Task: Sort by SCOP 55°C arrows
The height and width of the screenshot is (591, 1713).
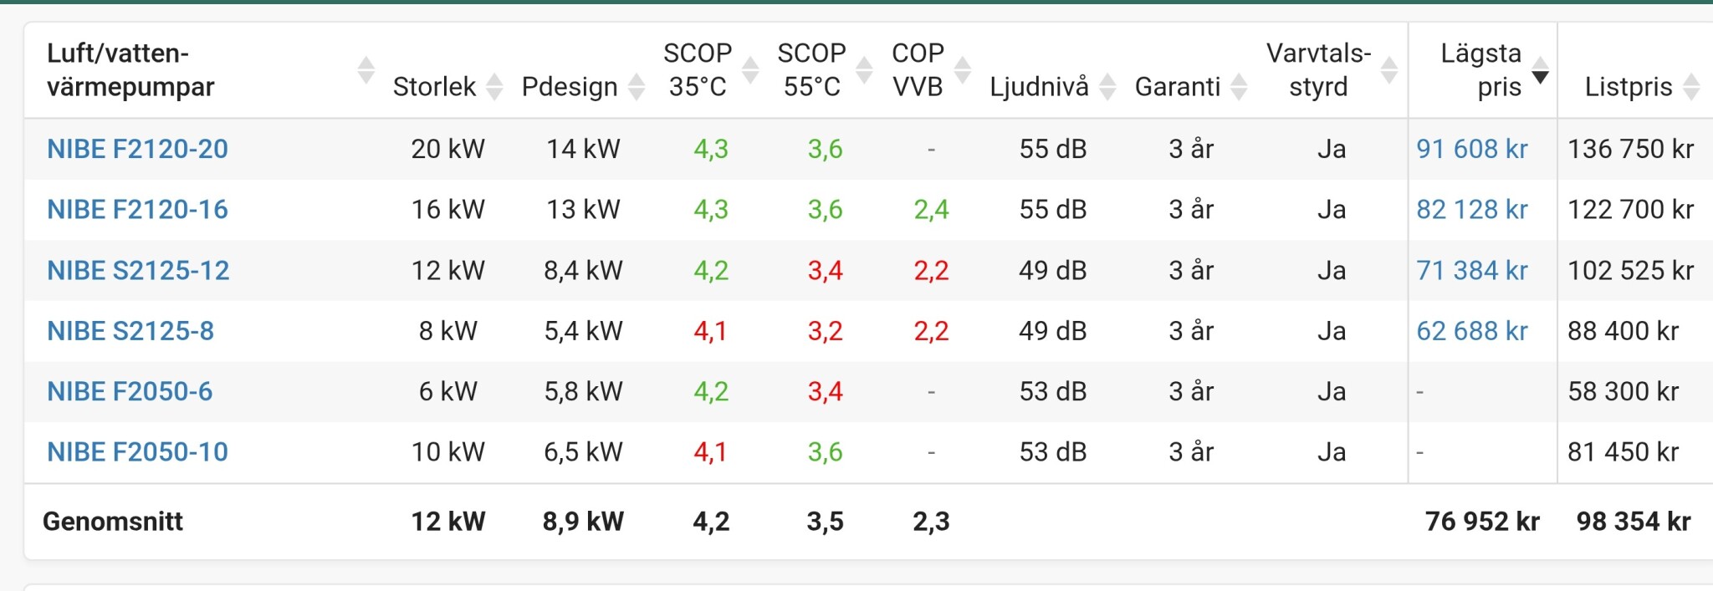Action: point(864,70)
